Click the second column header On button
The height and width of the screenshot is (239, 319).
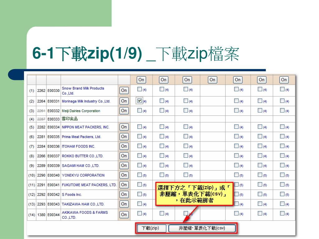click(163, 80)
